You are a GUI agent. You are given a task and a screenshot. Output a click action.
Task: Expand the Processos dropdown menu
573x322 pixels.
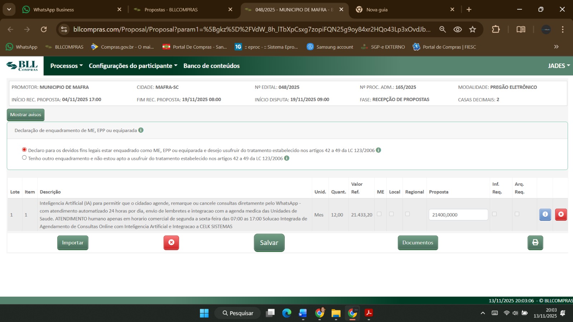click(x=66, y=66)
